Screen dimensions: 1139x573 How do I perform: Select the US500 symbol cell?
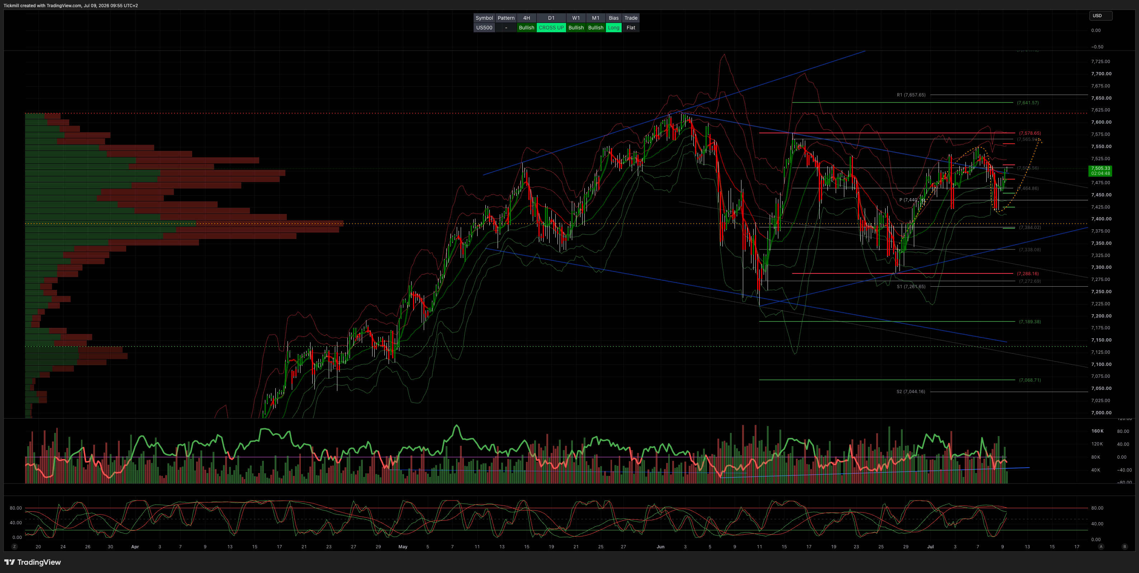484,27
